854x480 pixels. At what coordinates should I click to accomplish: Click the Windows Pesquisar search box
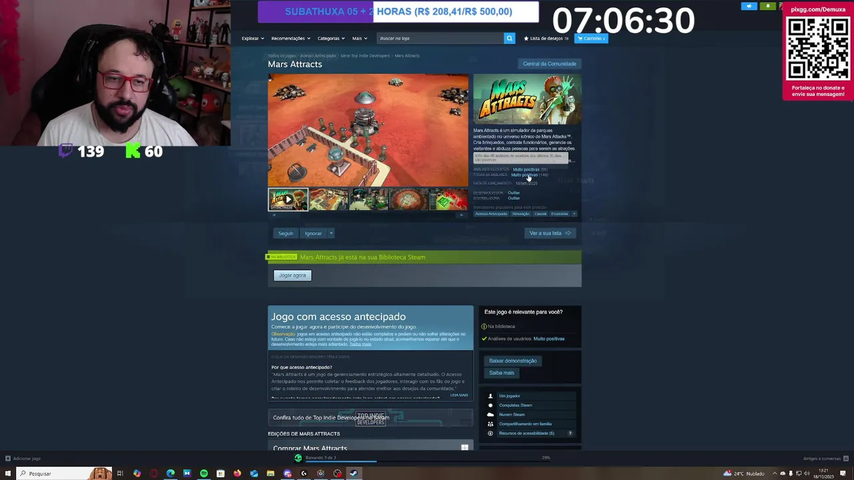pos(63,473)
